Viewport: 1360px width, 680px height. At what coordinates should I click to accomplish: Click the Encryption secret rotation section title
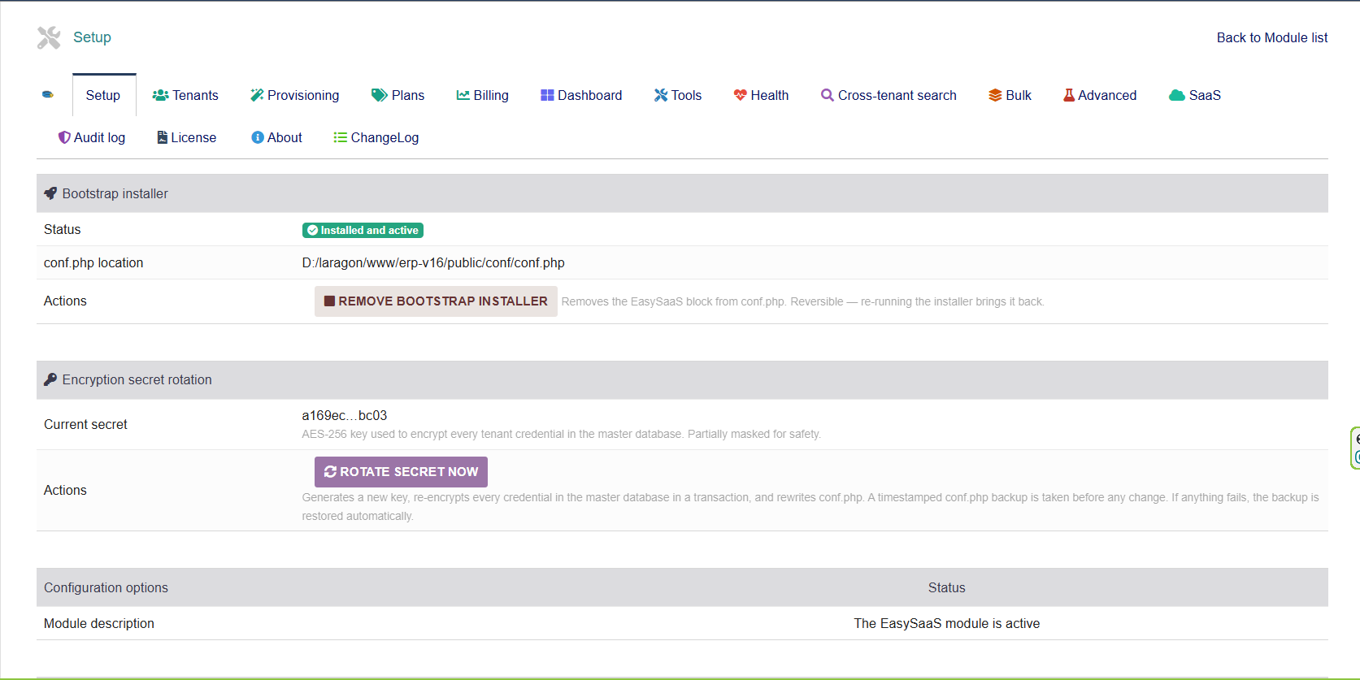(x=137, y=379)
